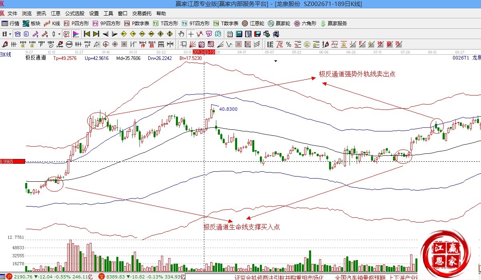Click the percent (%) line tool
The height and width of the screenshot is (280, 481).
288,44
